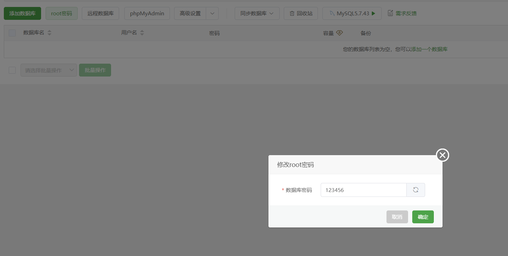Click the 容量 diamond premium icon

pyautogui.click(x=339, y=33)
